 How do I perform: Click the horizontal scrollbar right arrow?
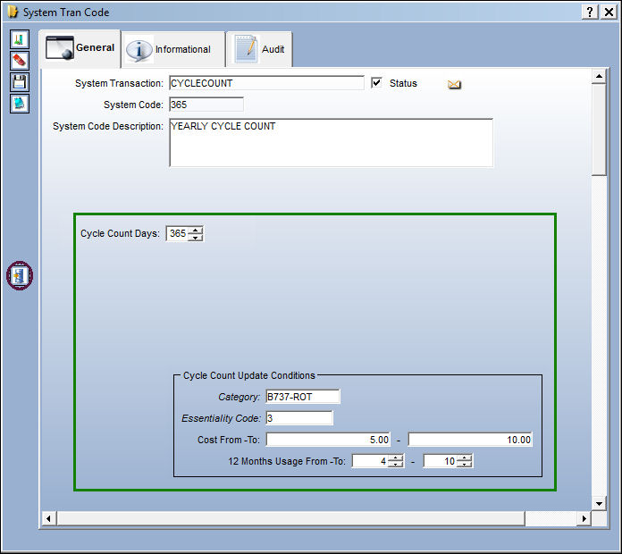(x=584, y=519)
